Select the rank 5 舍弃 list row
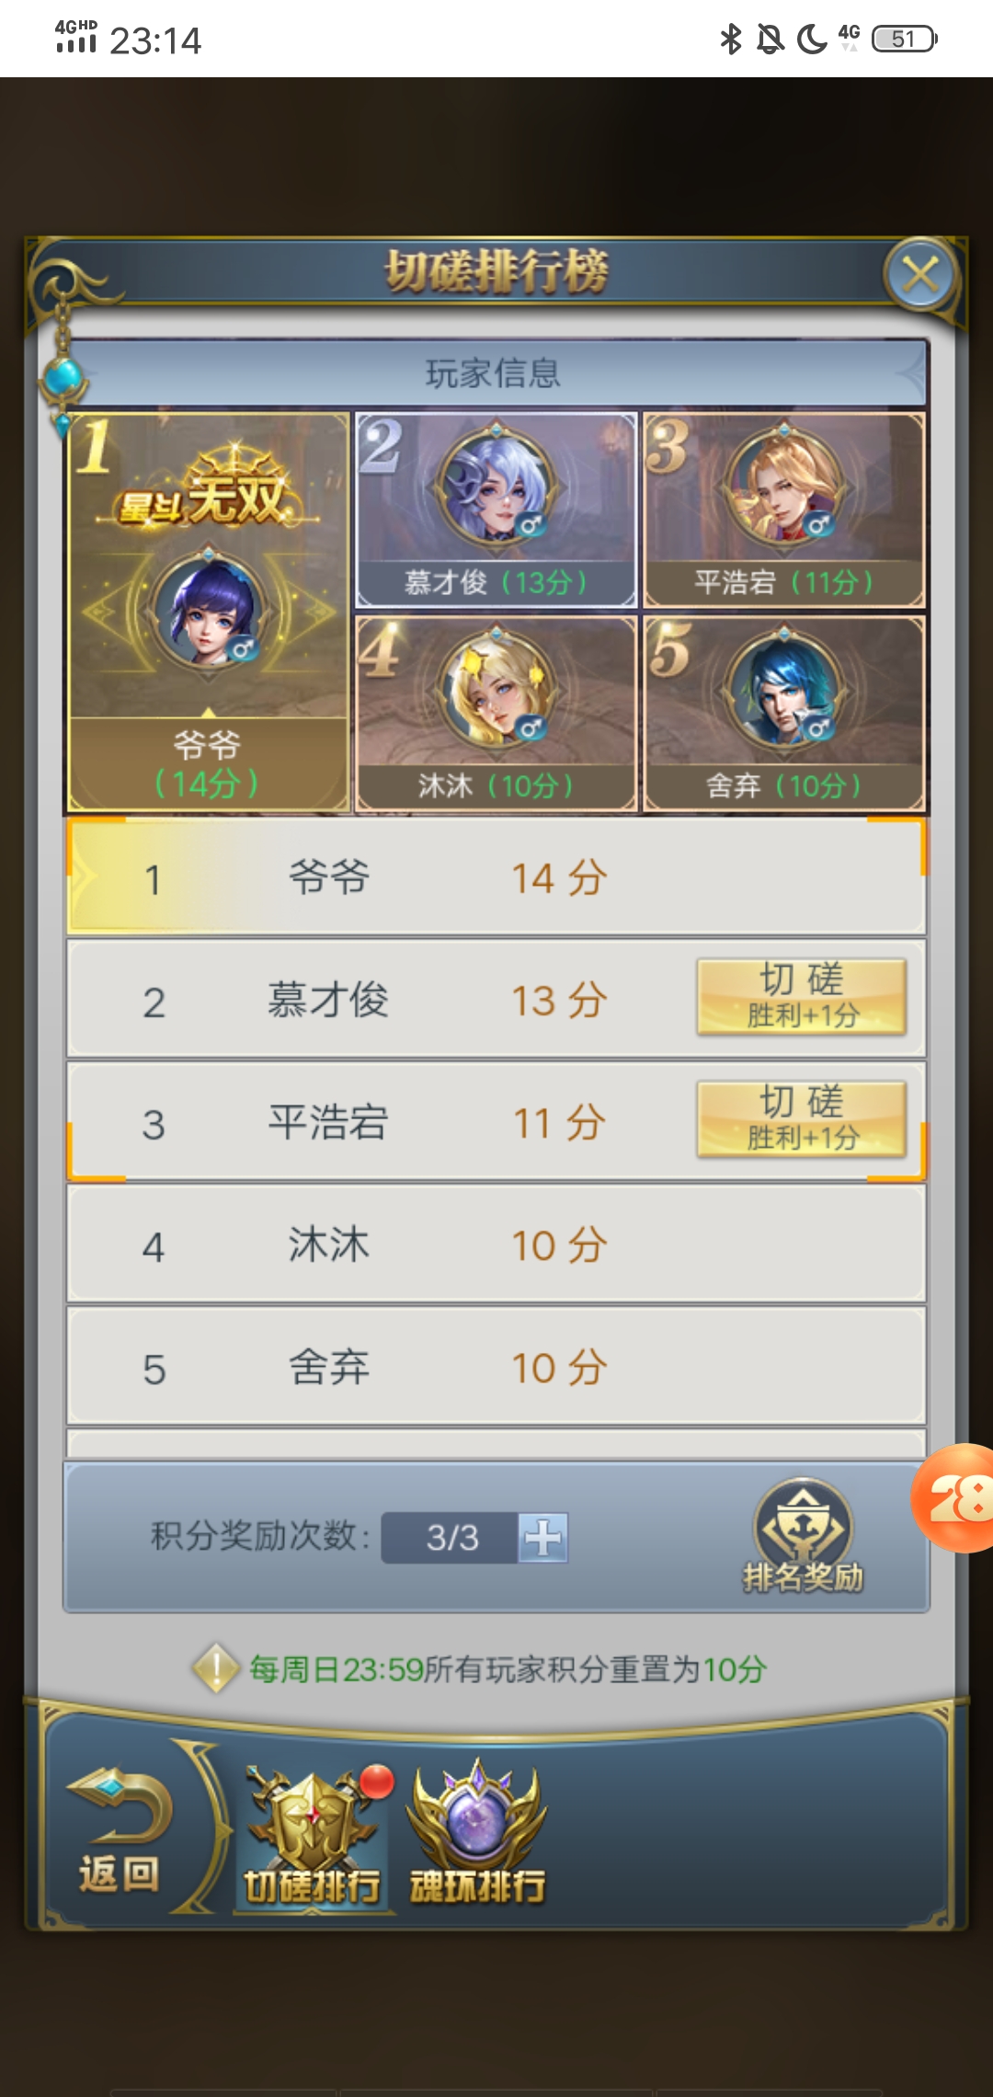 click(x=496, y=1367)
